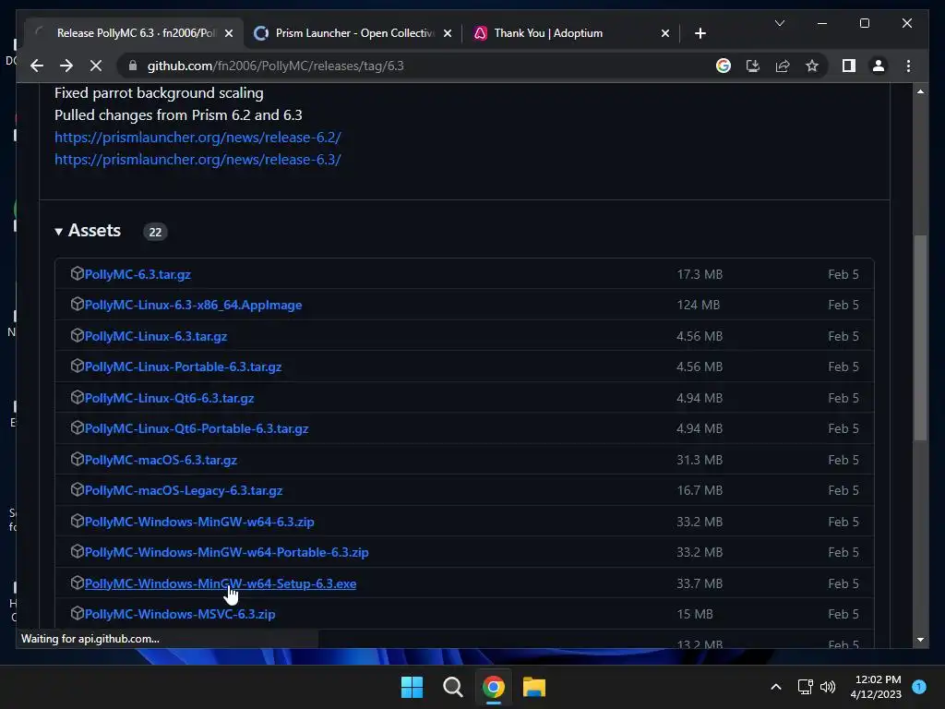Close the Prism Launcher tab
This screenshot has width=945, height=709.
coord(448,33)
